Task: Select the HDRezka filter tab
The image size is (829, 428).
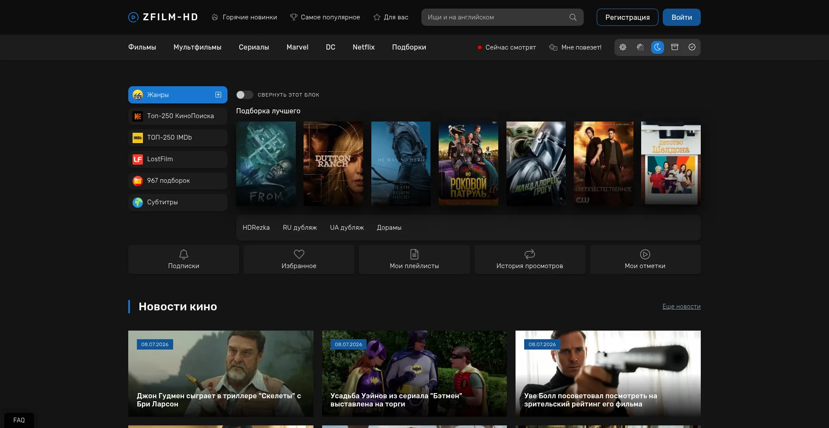Action: coord(256,228)
